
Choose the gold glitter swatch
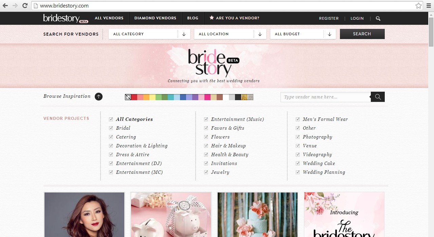tap(244, 97)
